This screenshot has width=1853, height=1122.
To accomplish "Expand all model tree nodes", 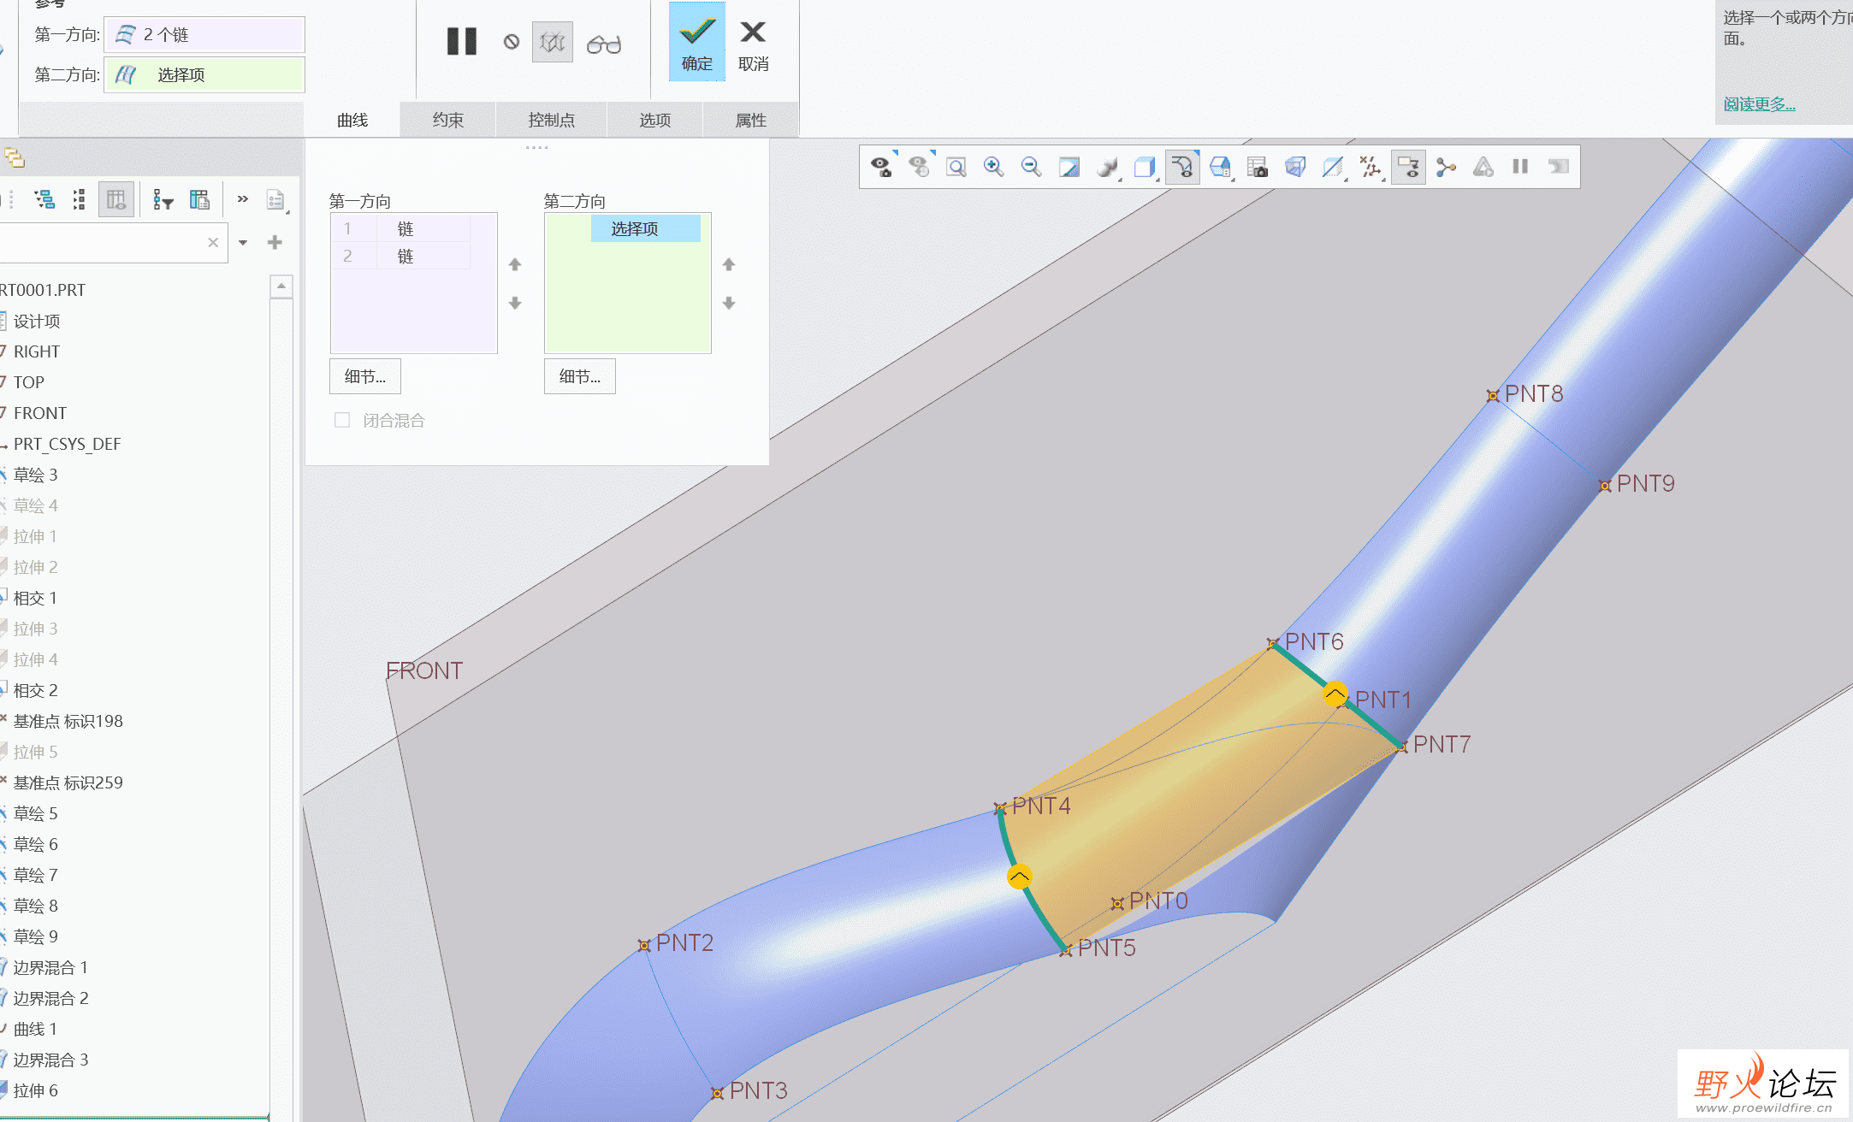I will click(x=44, y=199).
